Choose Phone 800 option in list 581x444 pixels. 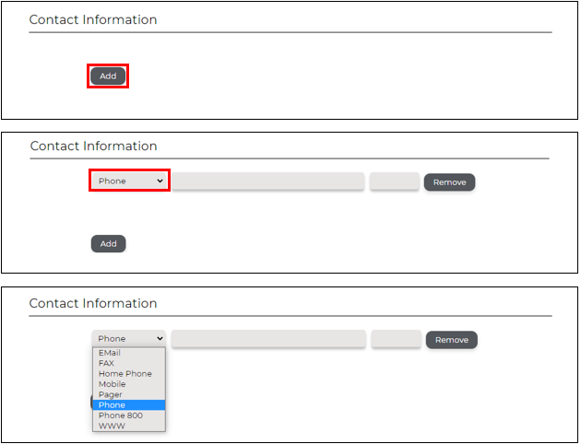click(x=128, y=415)
